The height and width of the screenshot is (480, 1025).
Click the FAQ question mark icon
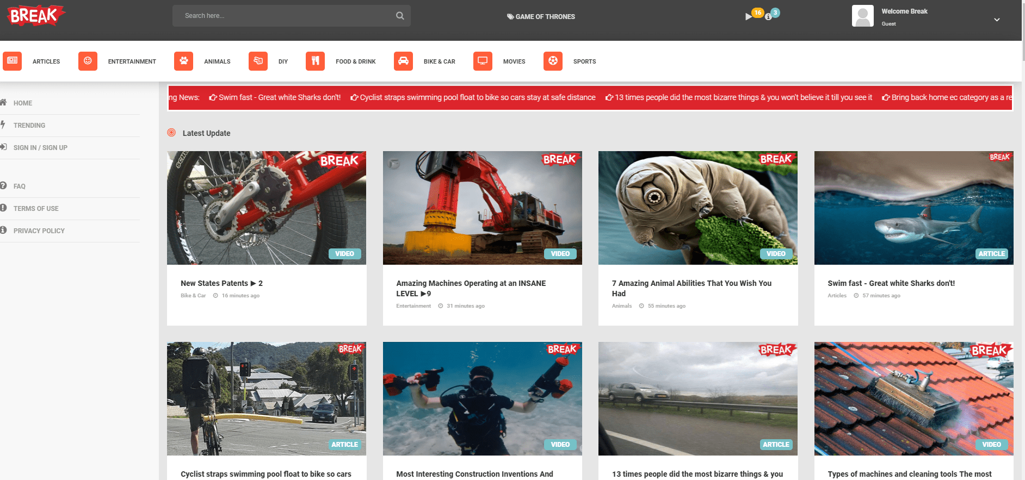[3, 185]
